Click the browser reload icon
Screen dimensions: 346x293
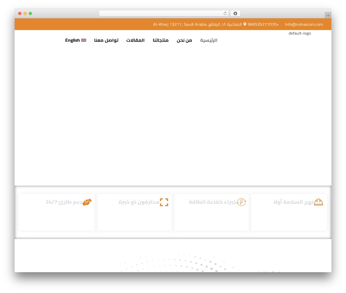coord(225,14)
